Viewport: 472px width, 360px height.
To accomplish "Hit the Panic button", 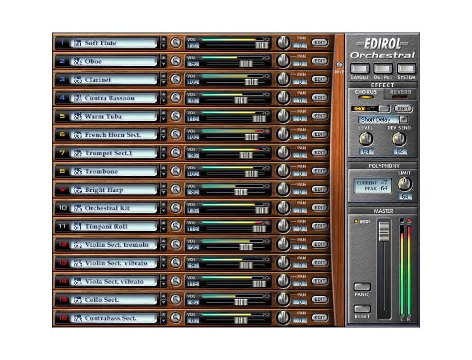I will (x=362, y=287).
